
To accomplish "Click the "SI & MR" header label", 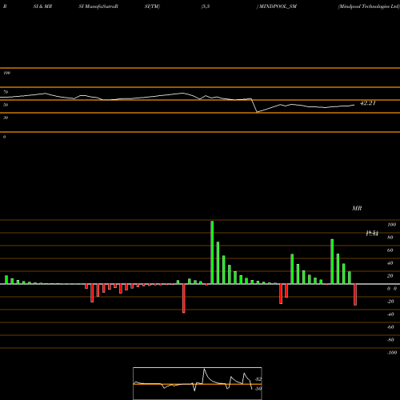I will pos(42,6).
